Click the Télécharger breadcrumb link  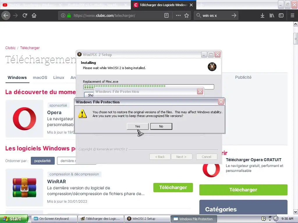point(30,48)
